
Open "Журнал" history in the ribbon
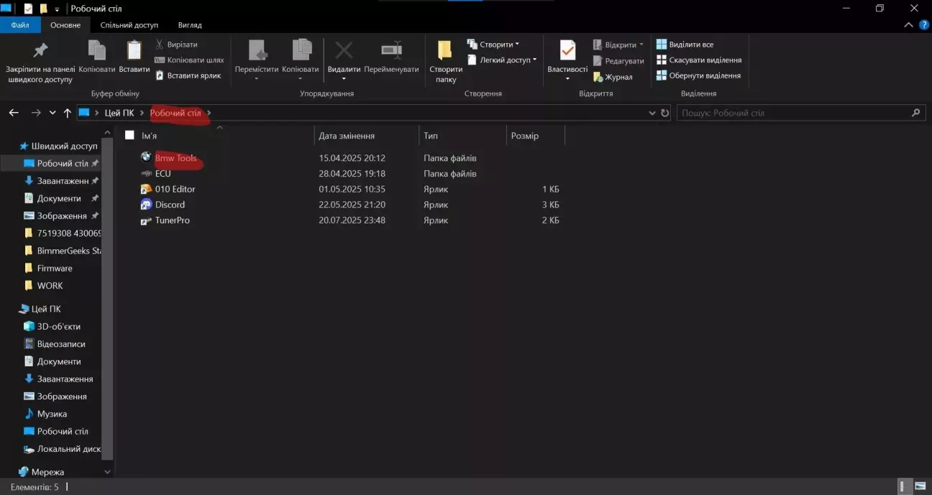(613, 77)
